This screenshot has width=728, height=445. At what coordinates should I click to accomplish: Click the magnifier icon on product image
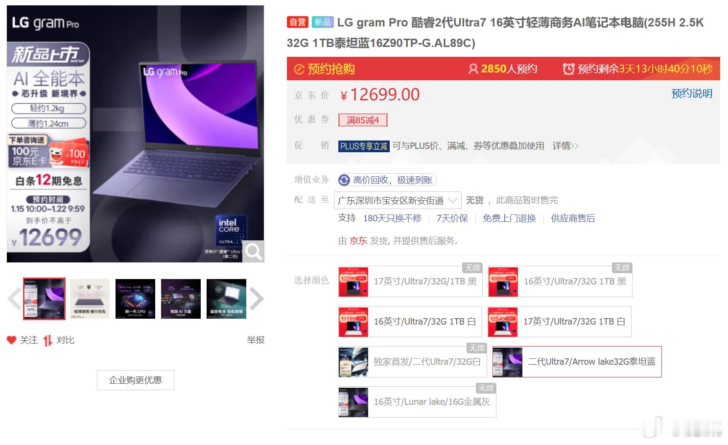click(254, 252)
